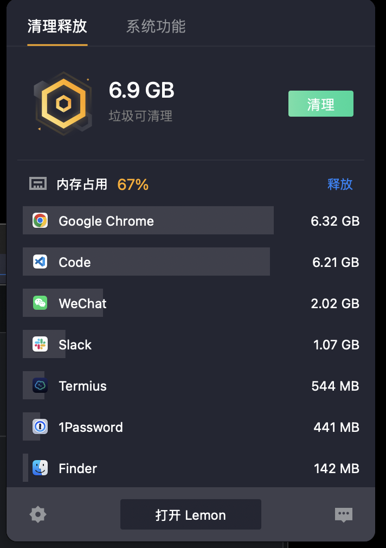Open feedback via chat bubble icon
Screen dimensions: 386x548
[x=344, y=514]
